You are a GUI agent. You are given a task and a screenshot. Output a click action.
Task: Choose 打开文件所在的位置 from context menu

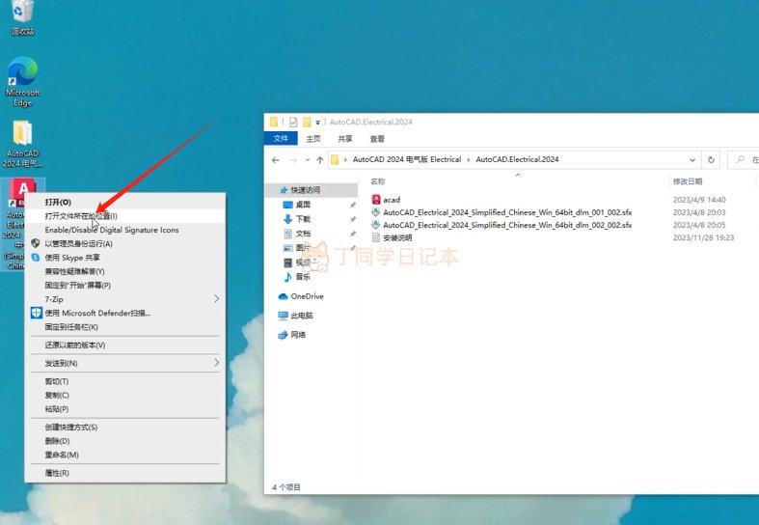pos(81,216)
